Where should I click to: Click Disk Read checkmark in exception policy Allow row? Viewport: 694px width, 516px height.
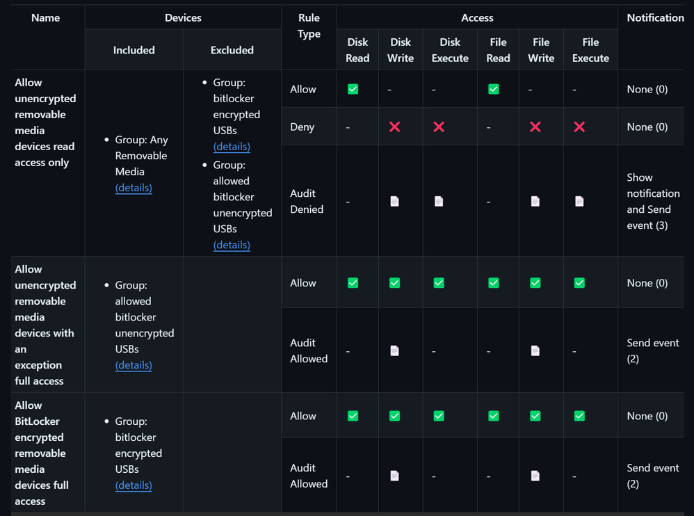pos(353,283)
